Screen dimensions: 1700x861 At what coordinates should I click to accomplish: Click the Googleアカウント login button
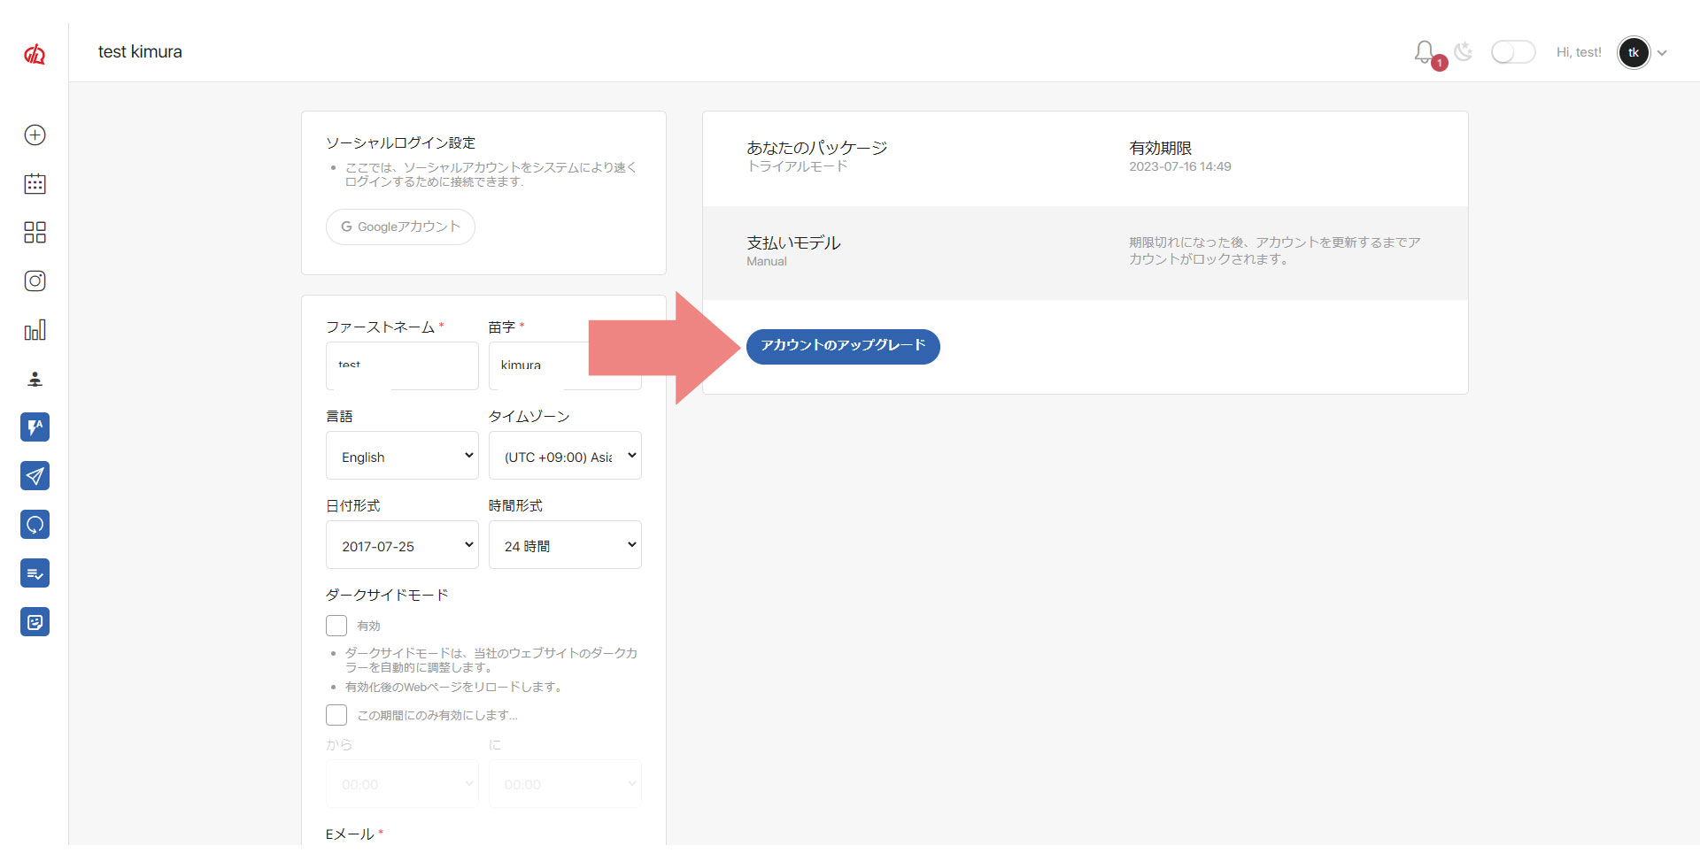[400, 227]
